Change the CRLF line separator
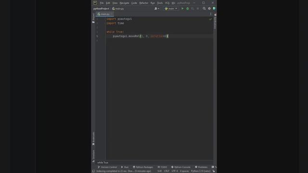 coord(167,171)
